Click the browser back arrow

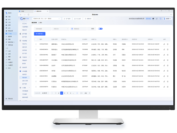(21, 15)
